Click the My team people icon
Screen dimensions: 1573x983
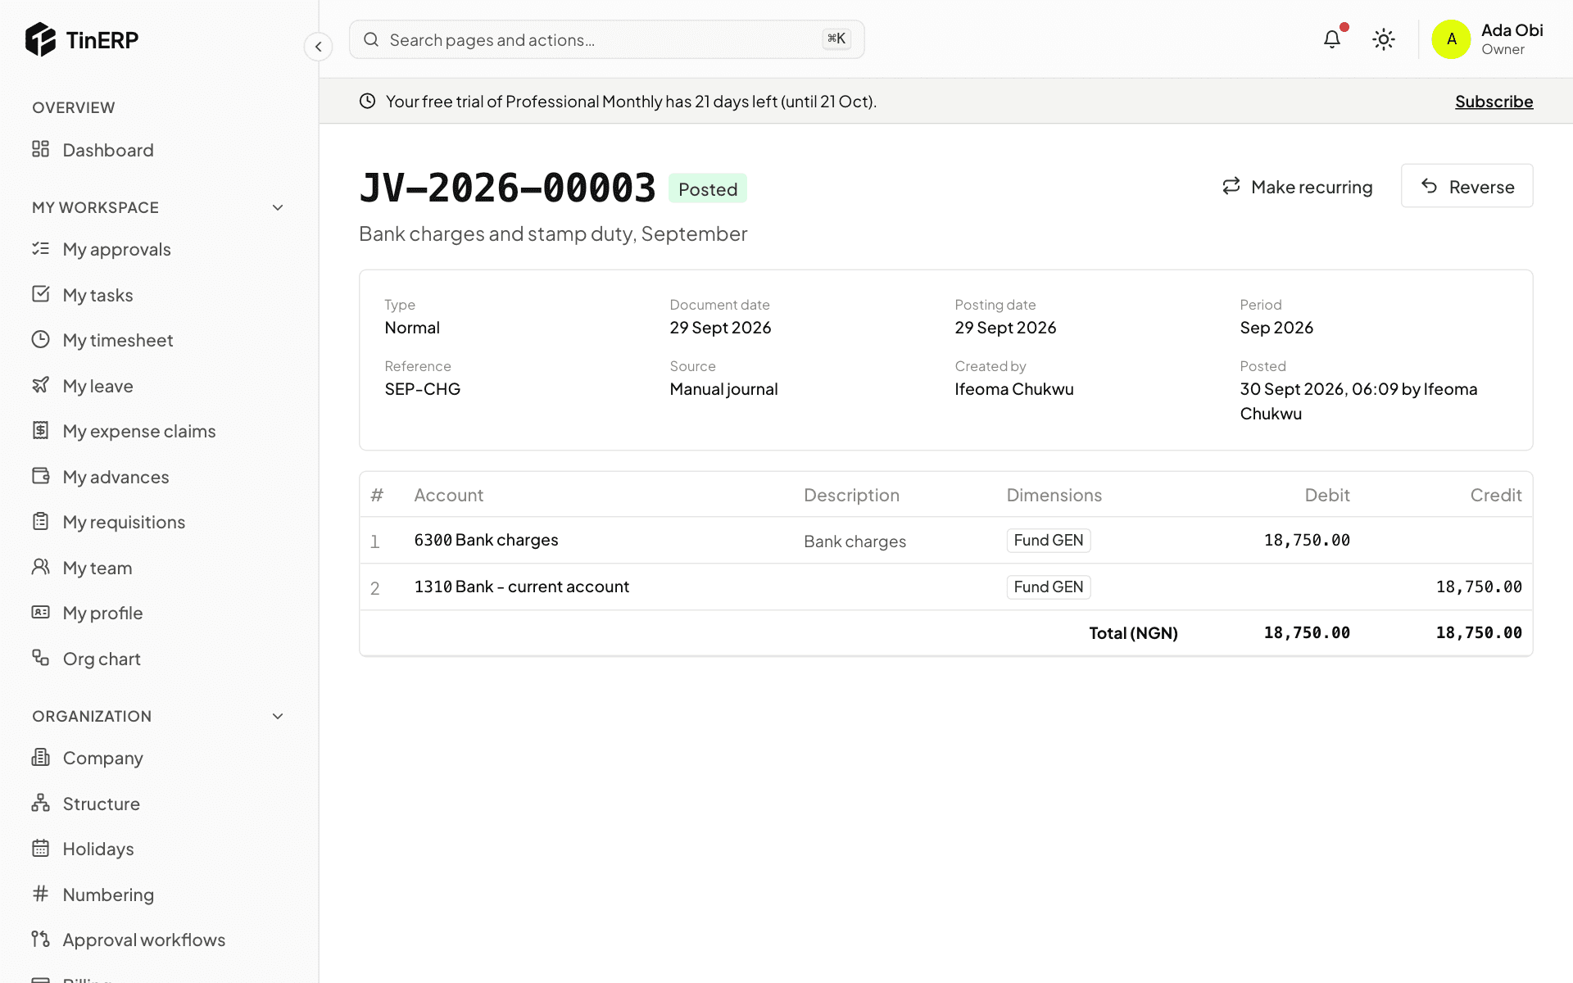click(x=40, y=567)
